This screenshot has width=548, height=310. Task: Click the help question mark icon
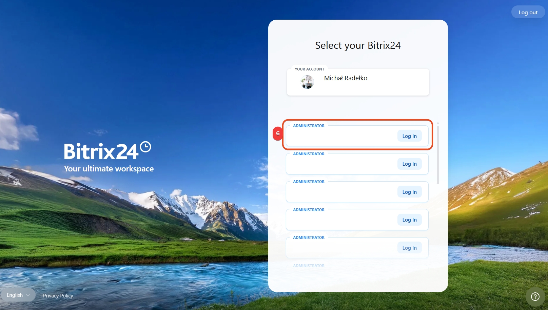(x=535, y=297)
